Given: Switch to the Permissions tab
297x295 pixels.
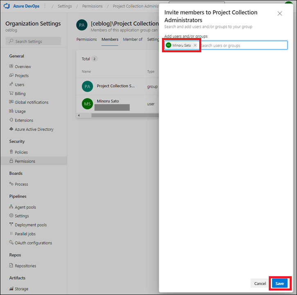Looking at the screenshot, I should [x=87, y=39].
